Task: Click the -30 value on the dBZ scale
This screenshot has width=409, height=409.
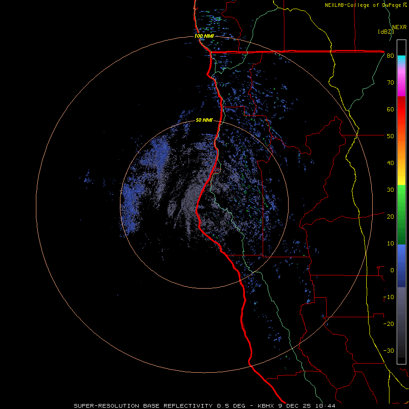Action: (389, 351)
